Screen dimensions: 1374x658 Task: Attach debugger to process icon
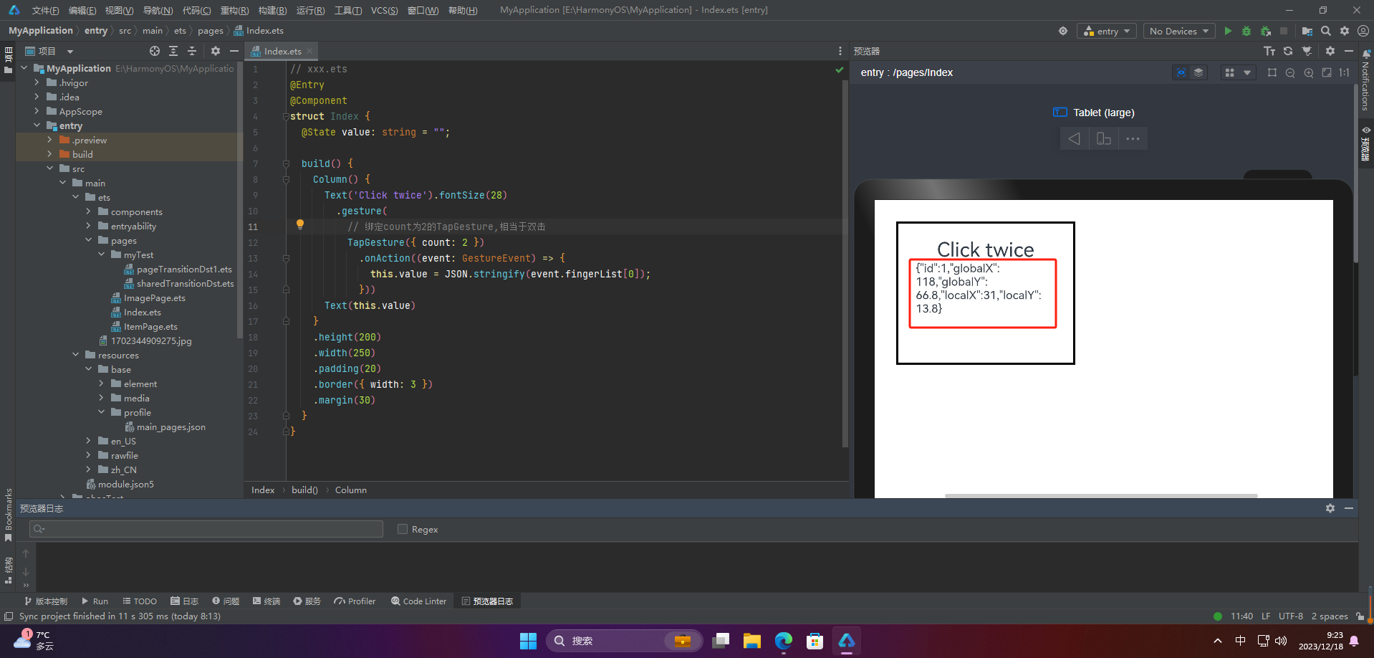[1266, 31]
